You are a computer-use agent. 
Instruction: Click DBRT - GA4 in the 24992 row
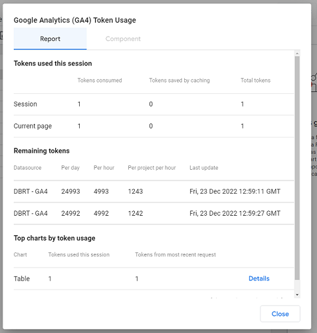(31, 213)
